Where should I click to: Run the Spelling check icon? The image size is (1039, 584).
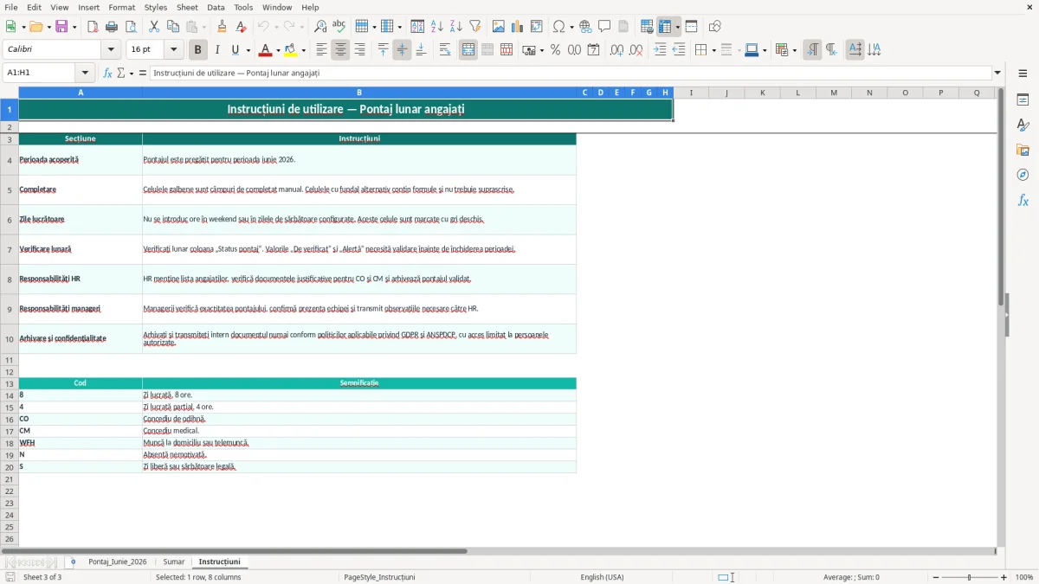click(x=339, y=27)
